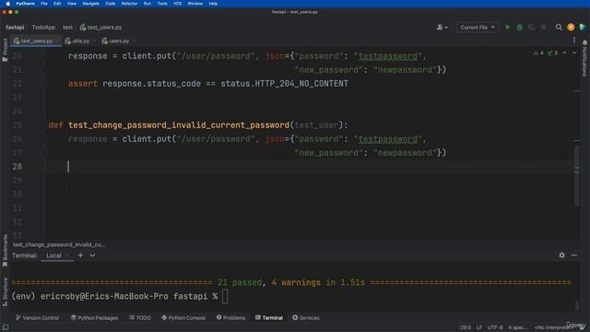Click the cursor position 28:5 status
The image size is (590, 332).
pyautogui.click(x=466, y=327)
